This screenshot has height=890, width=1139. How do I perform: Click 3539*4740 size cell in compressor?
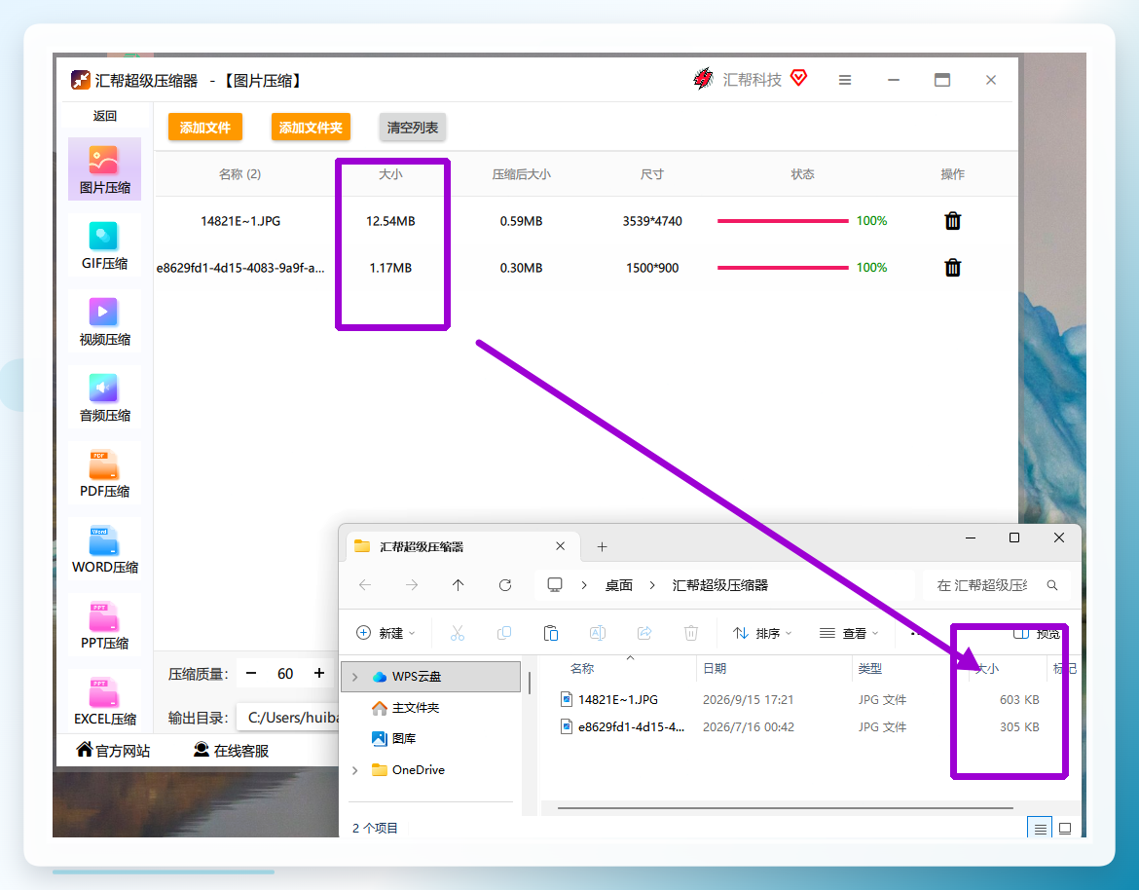tap(652, 221)
